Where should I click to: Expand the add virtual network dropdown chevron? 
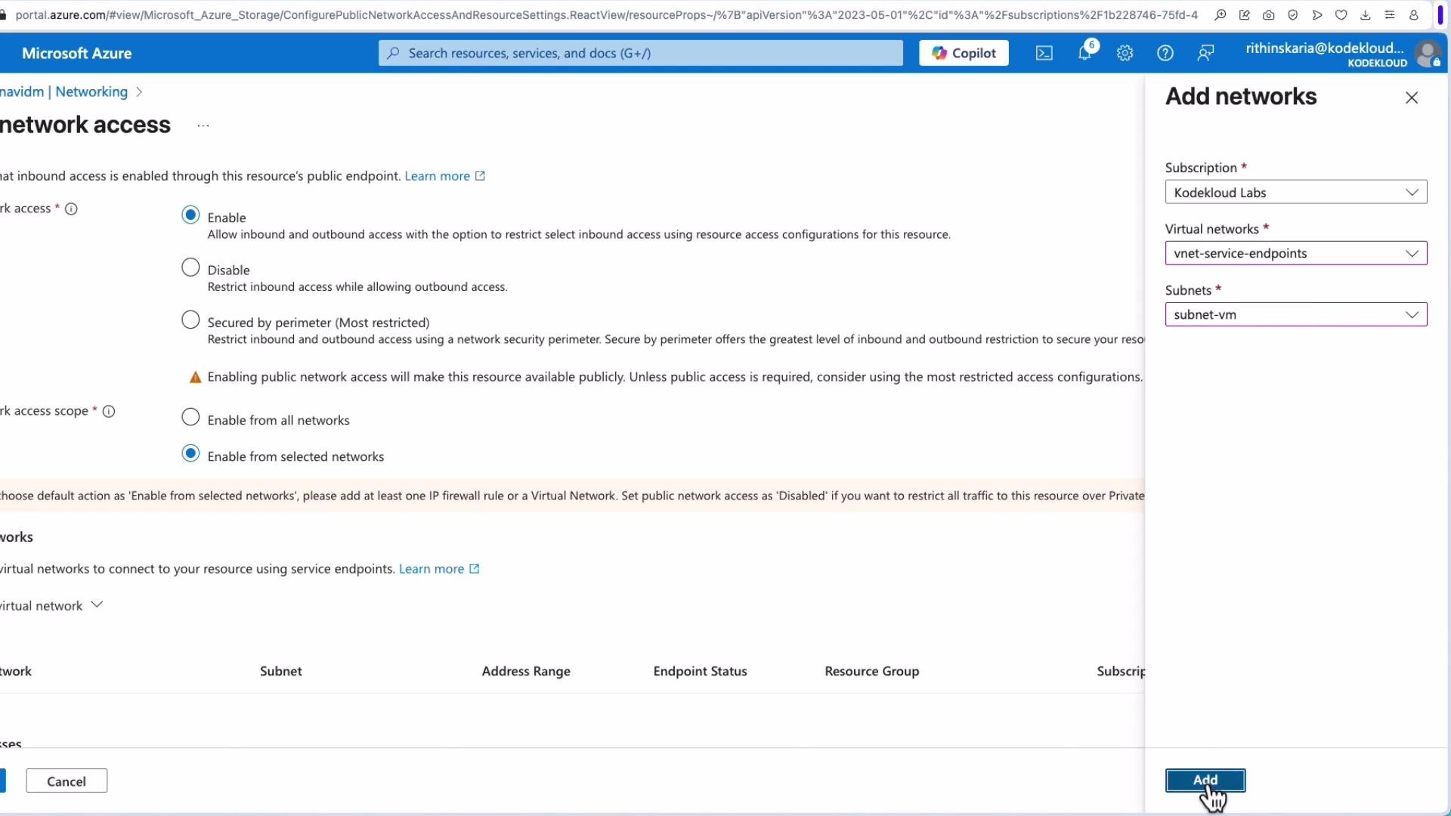97,605
